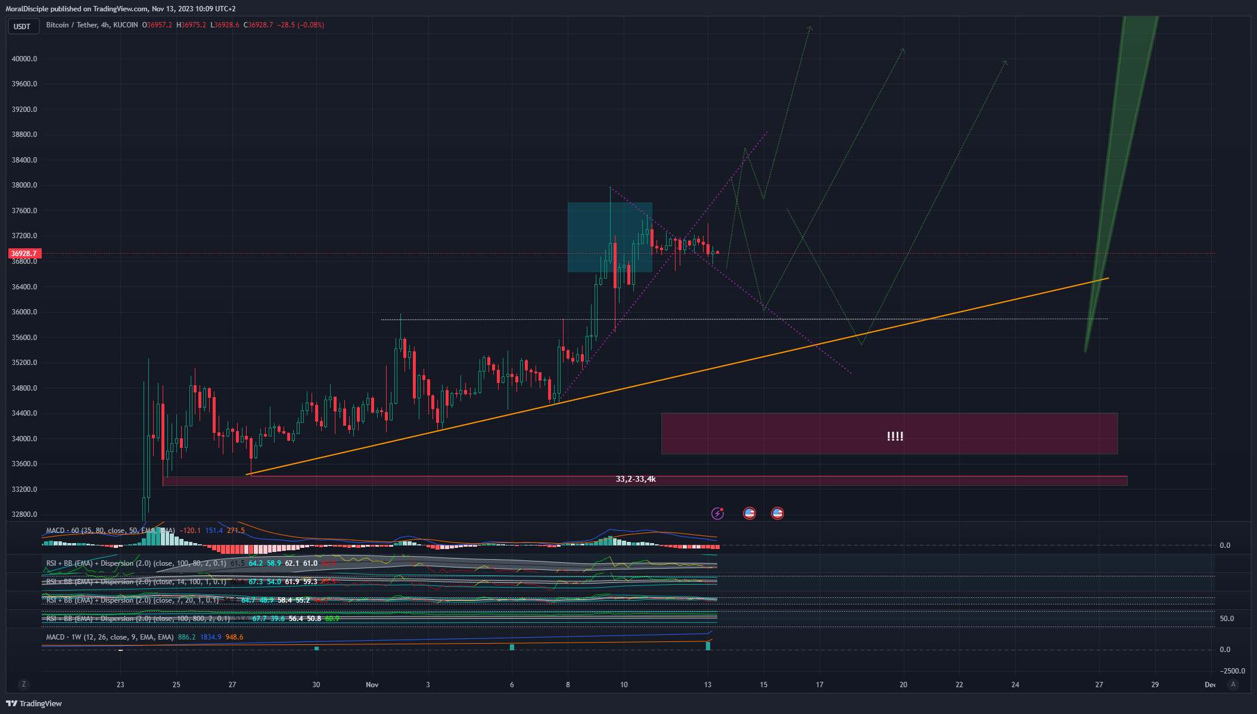Click the 36000.0 price axis label
Viewport: 1257px width, 714px height.
24,311
